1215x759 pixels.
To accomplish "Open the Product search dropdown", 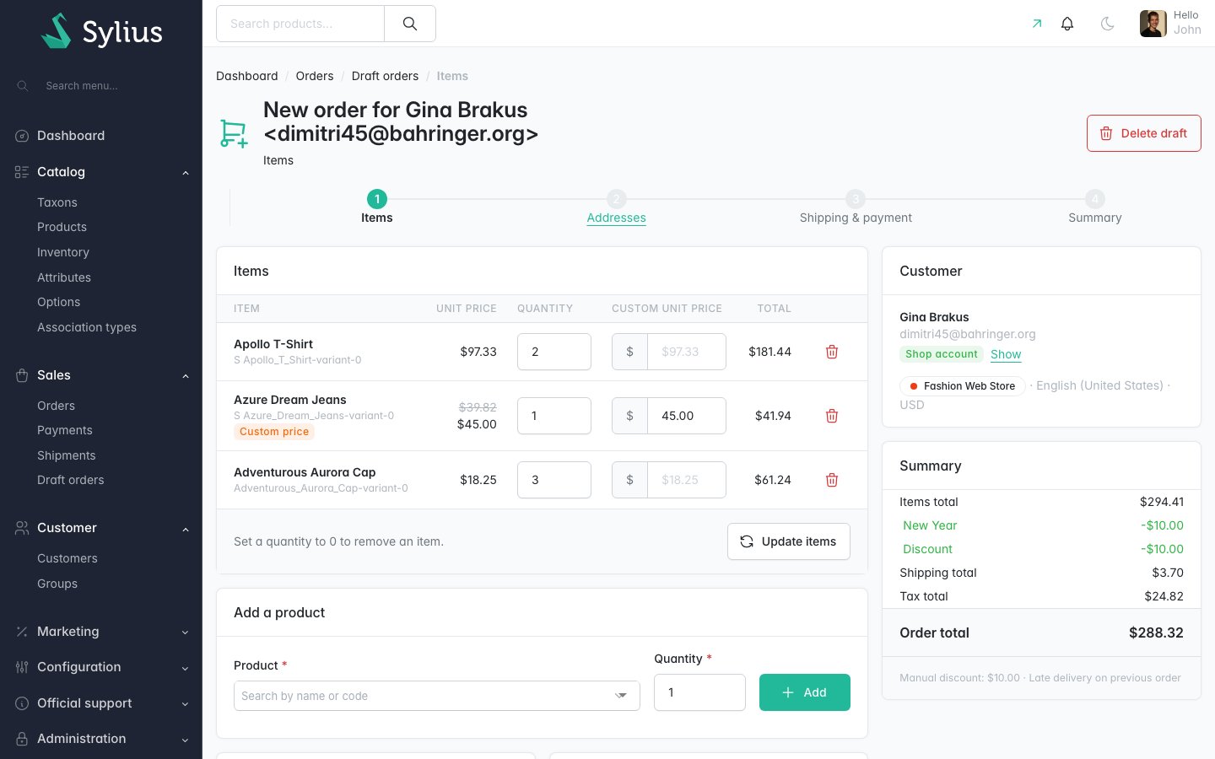I will [x=437, y=696].
